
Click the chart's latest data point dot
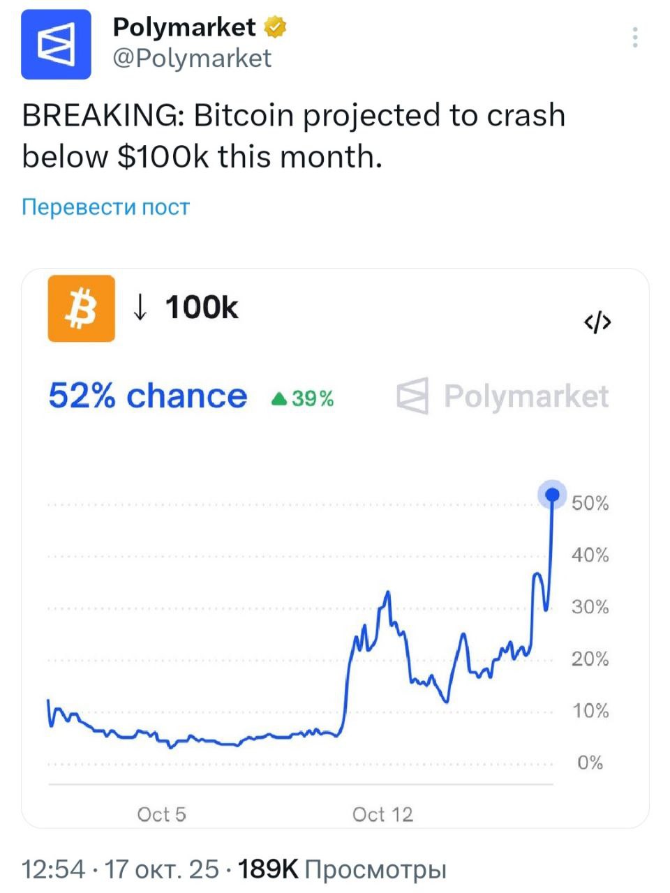552,495
